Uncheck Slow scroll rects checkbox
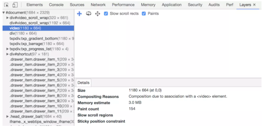 click(x=106, y=14)
